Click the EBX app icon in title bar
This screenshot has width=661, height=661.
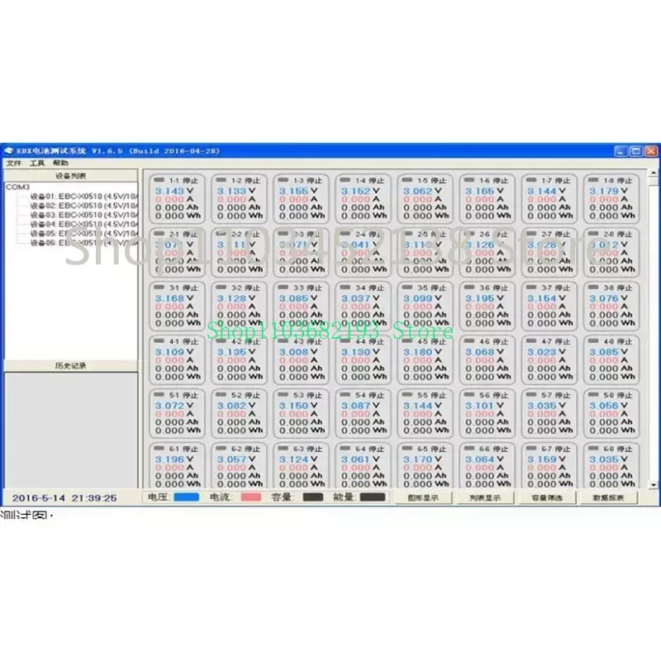click(9, 151)
